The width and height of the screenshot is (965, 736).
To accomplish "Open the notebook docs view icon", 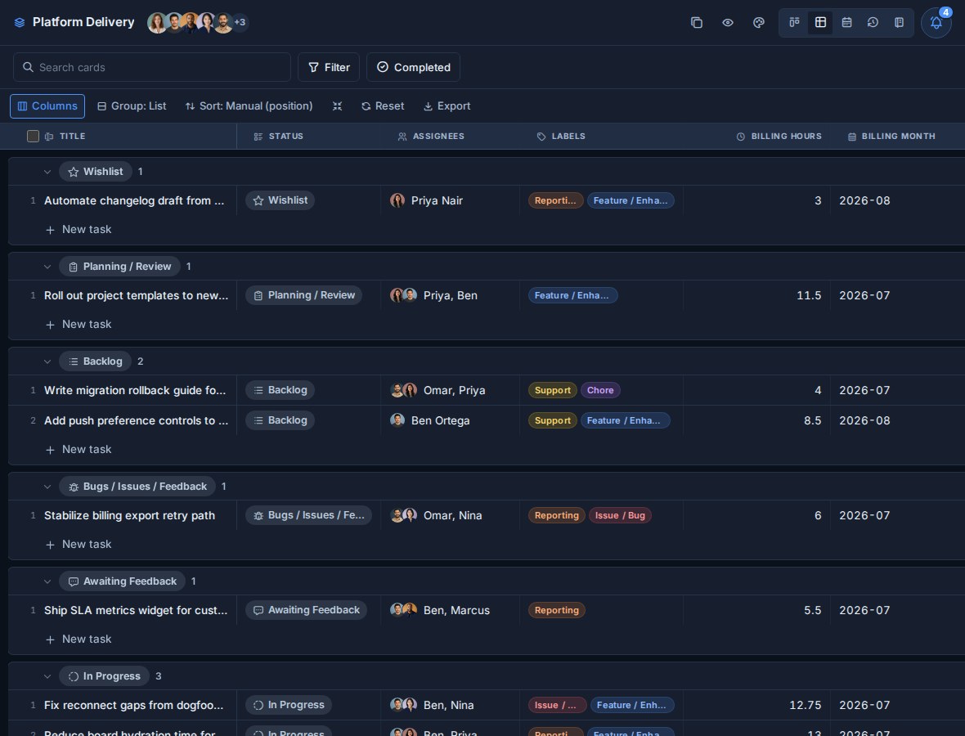I will pyautogui.click(x=899, y=23).
